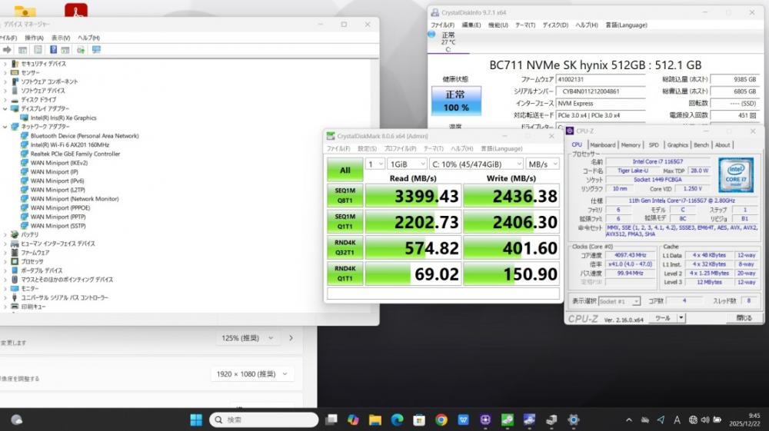Expand the バッテリ device category

tap(5, 234)
